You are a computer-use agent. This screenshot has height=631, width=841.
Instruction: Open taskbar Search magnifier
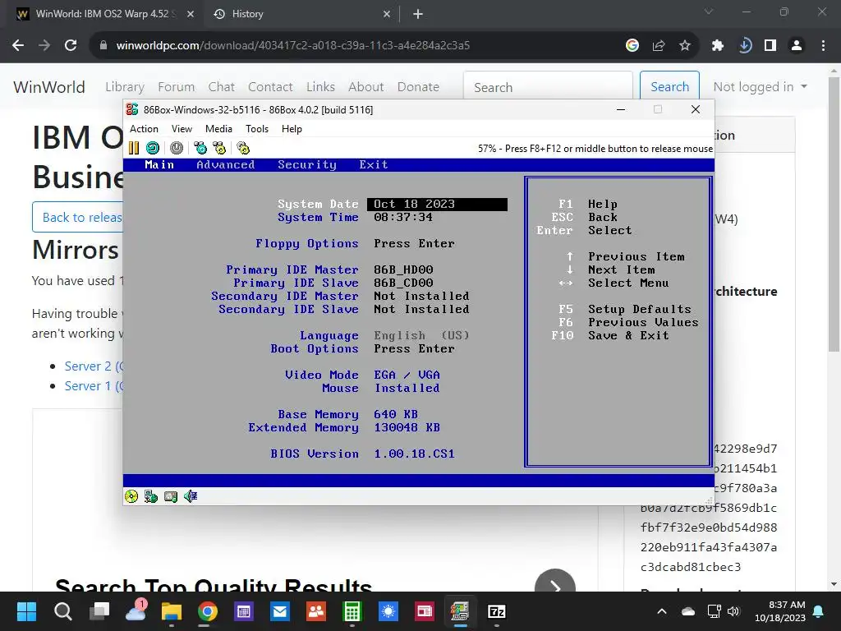click(x=62, y=611)
